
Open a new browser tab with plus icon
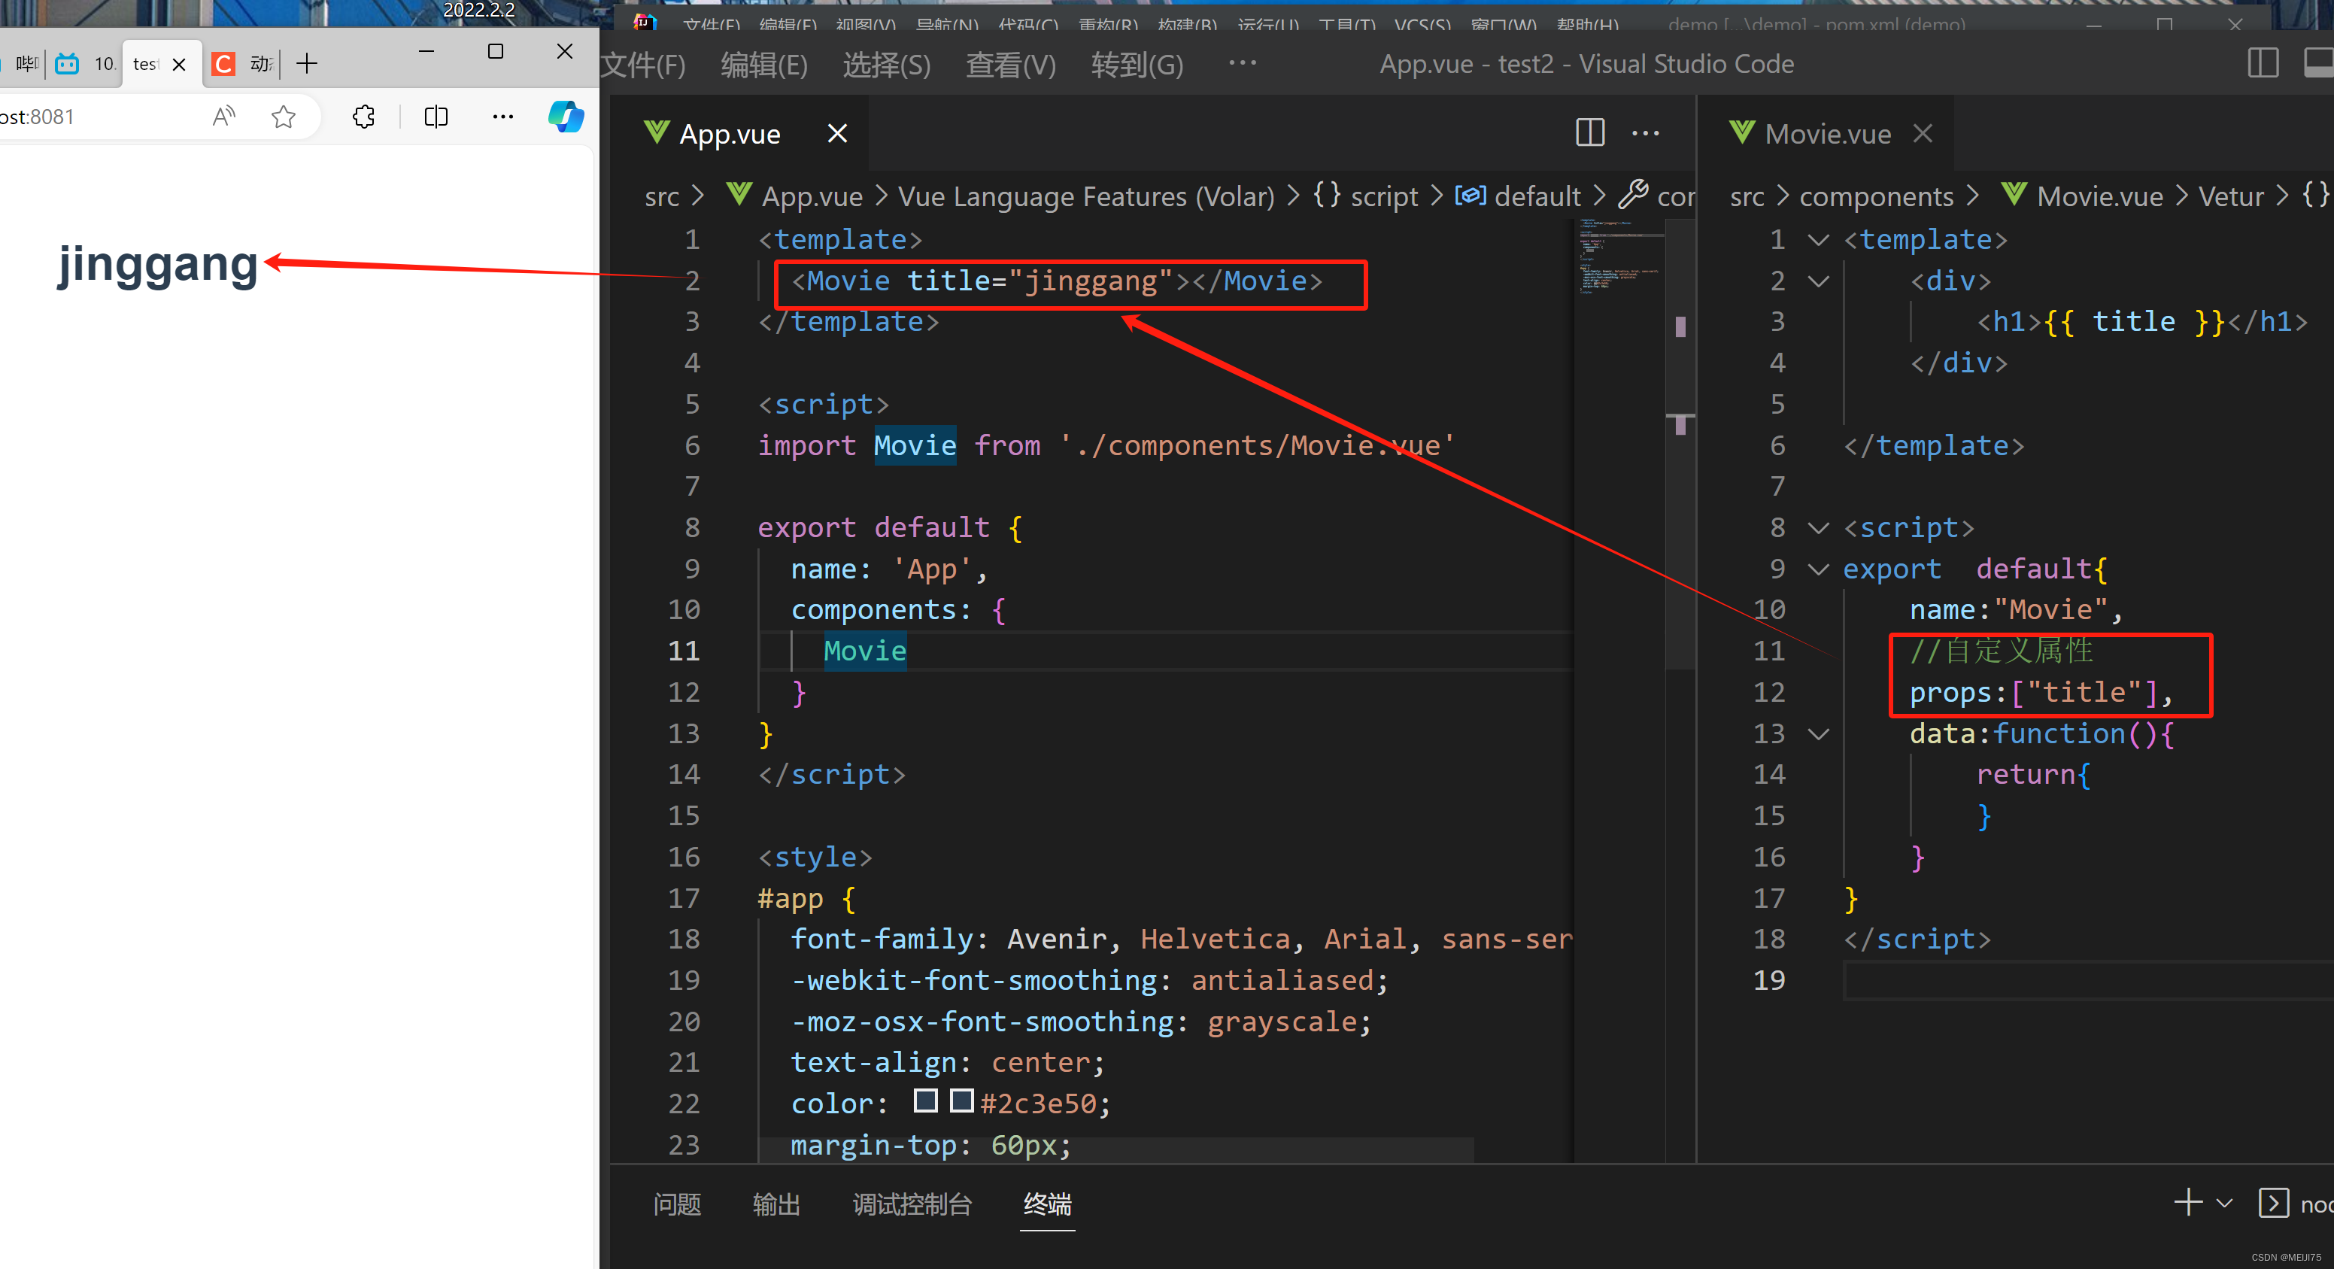coord(307,63)
